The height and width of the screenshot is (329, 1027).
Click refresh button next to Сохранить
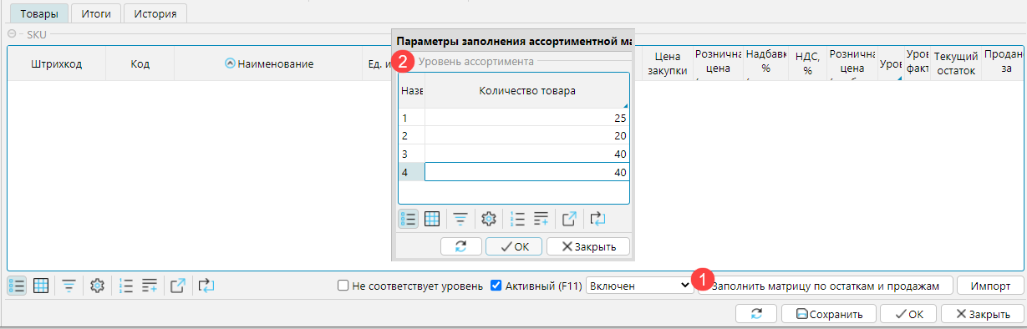(x=755, y=314)
